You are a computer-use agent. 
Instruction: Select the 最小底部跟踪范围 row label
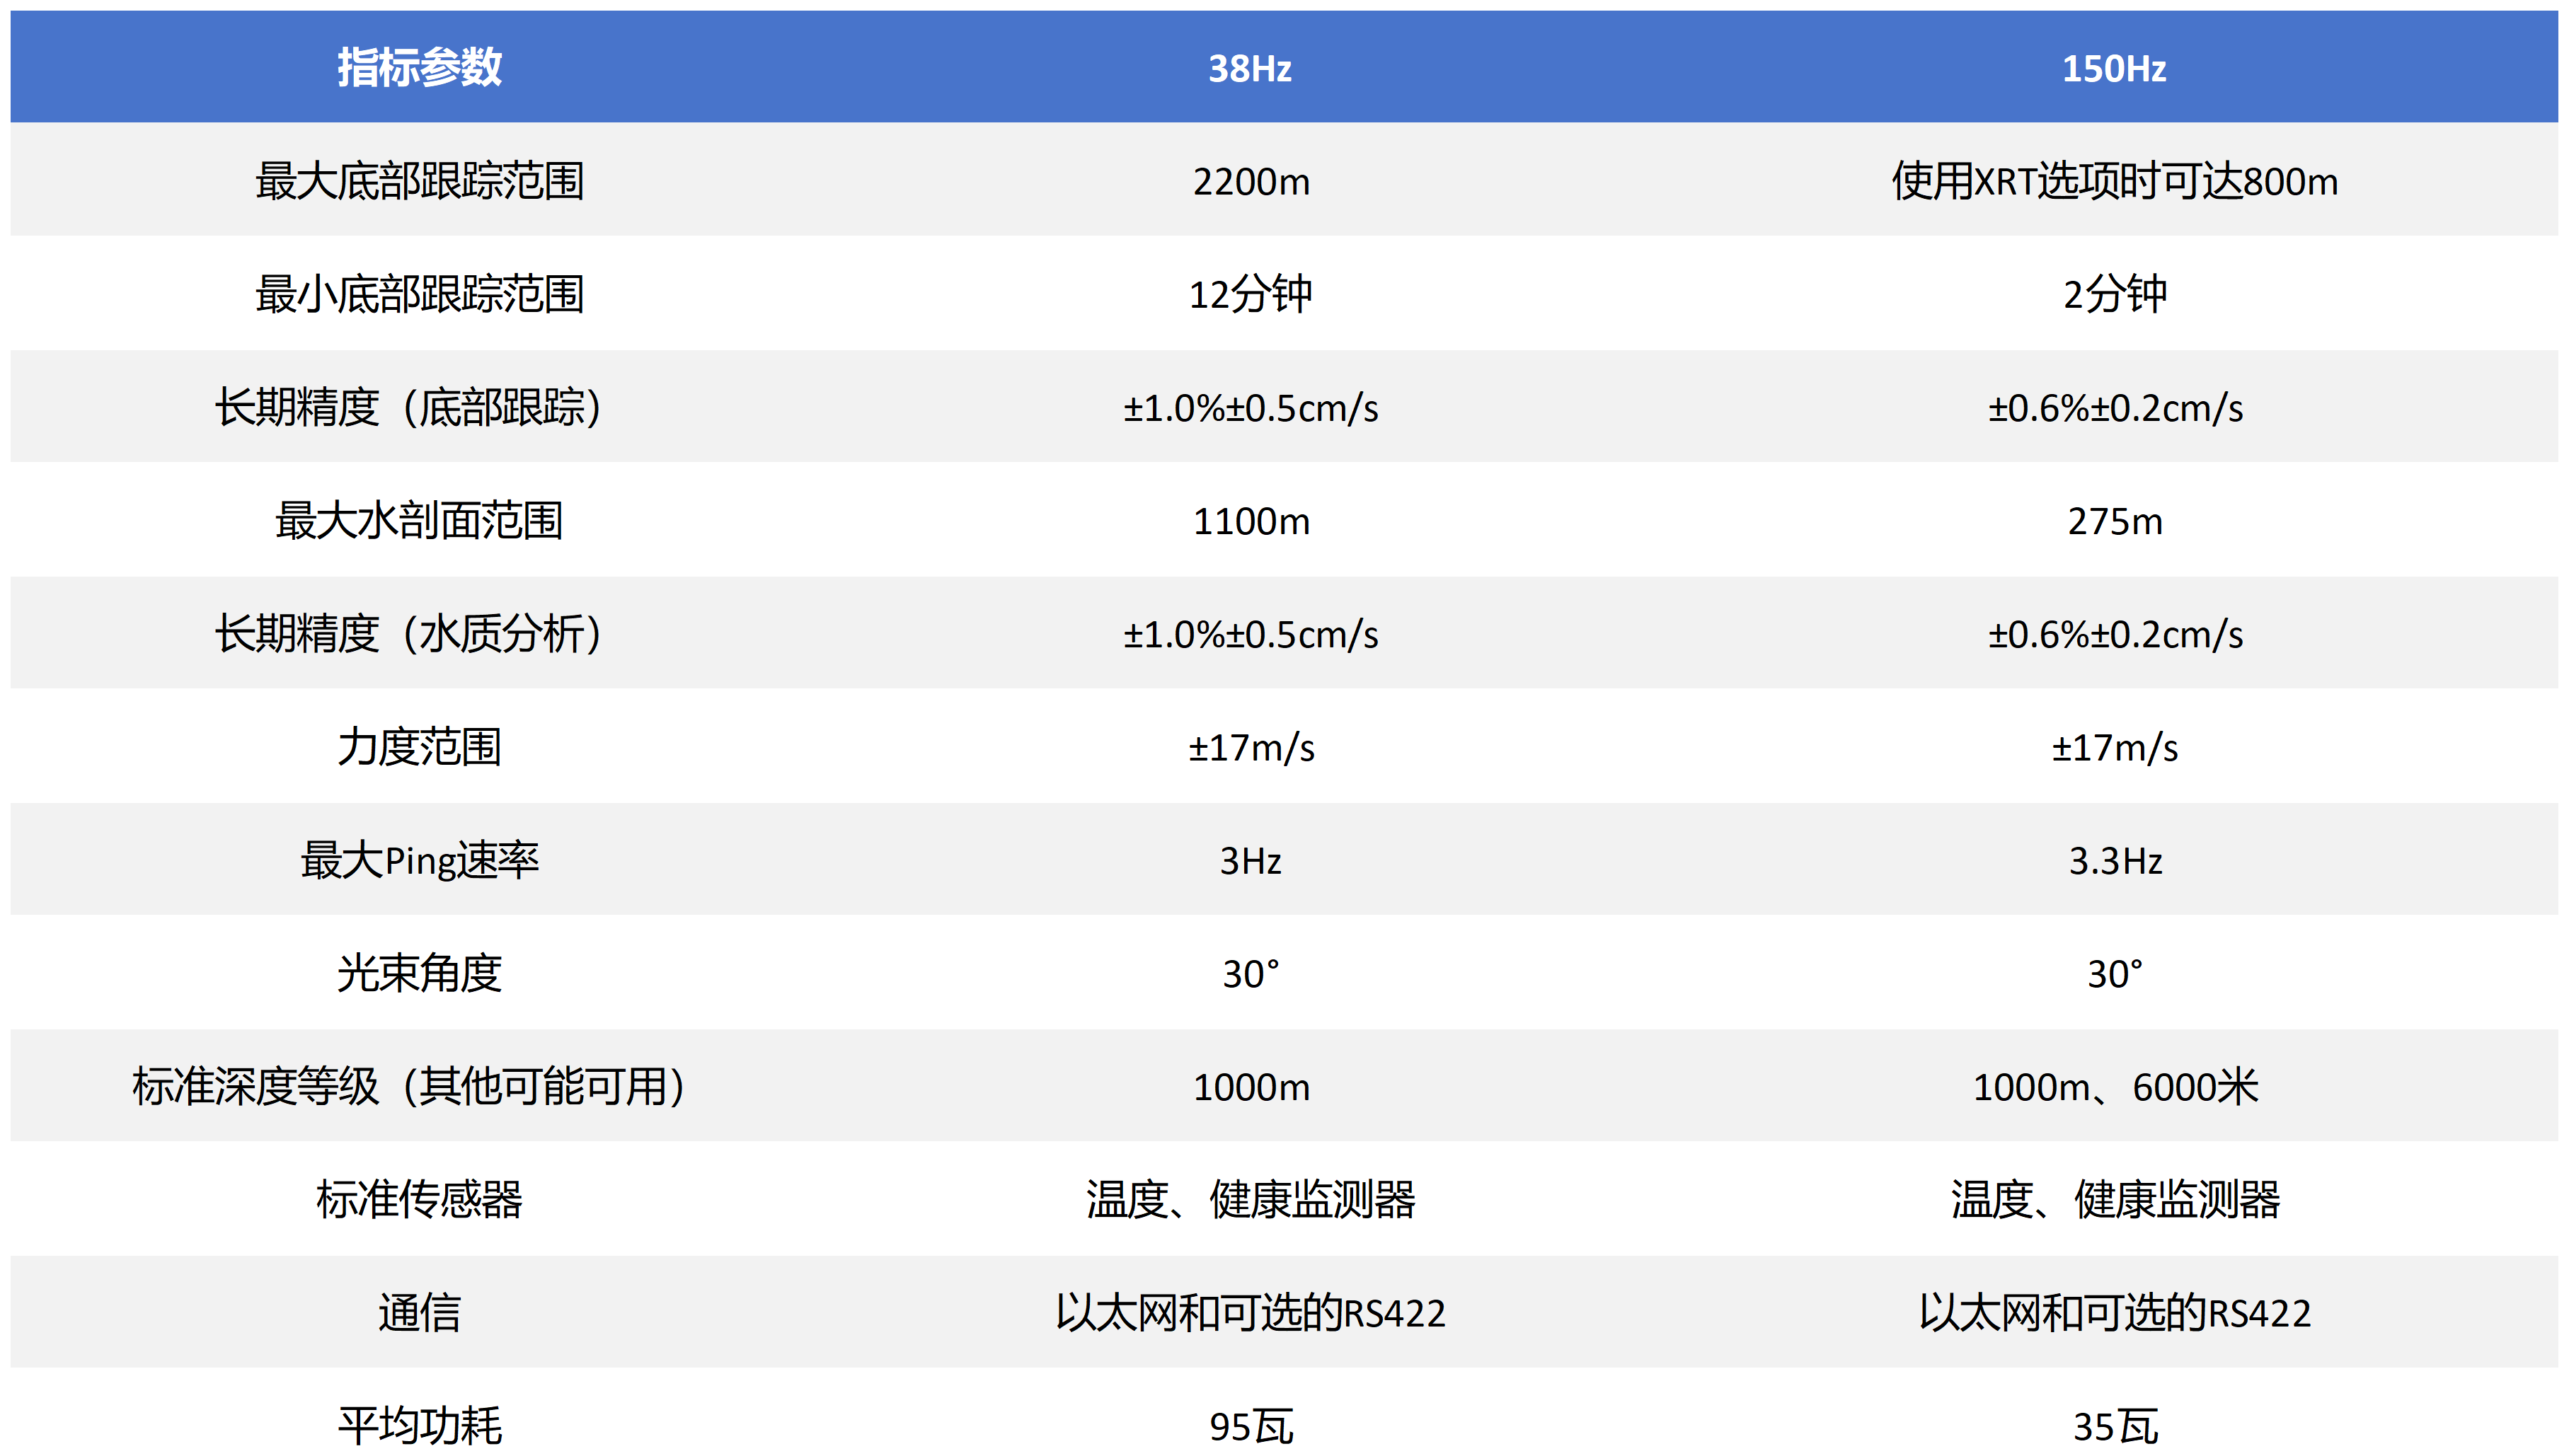click(419, 294)
